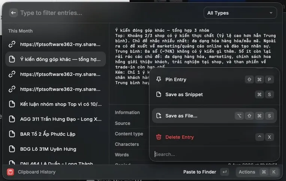Click document icon of 'Ý kiến đóng góp' entry
This screenshot has height=181, width=286.
12,59
